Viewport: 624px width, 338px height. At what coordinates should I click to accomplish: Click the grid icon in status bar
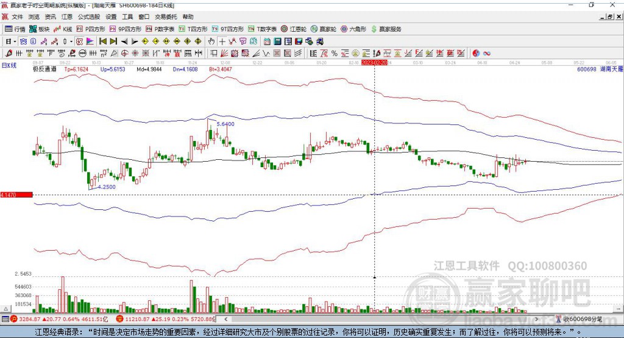coord(5,319)
